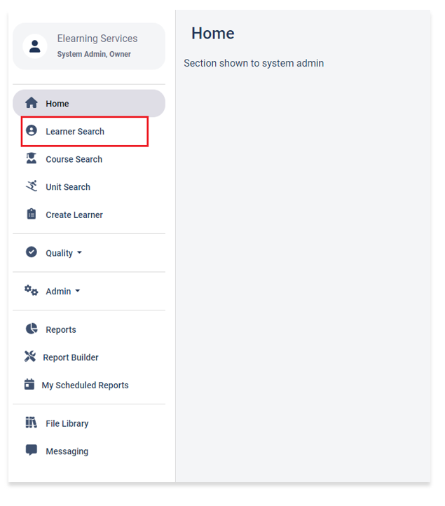
Task: Click the speech bubble Messaging icon
Action: click(32, 450)
